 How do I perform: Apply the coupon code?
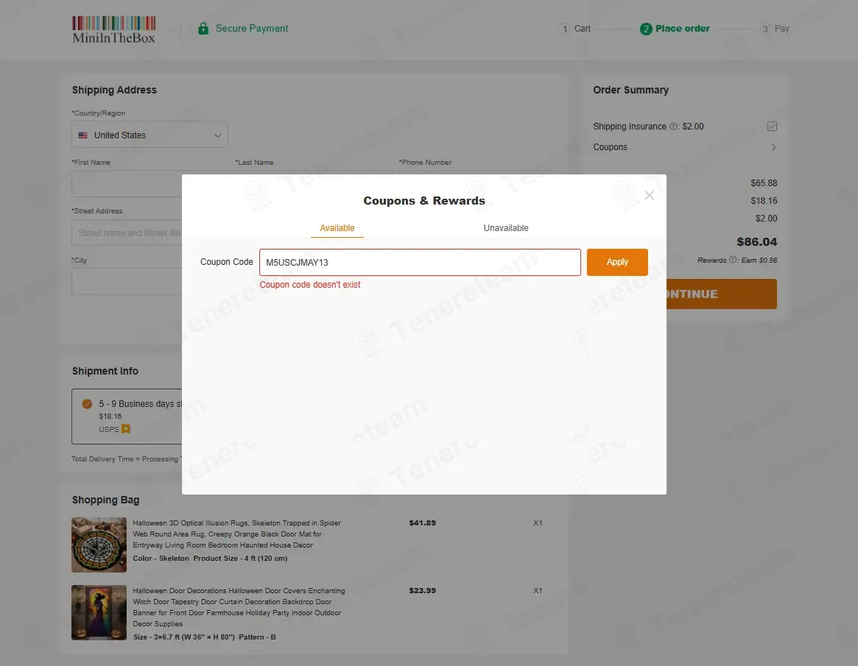[617, 262]
